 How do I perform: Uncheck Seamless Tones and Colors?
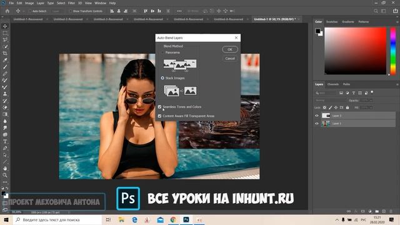point(160,107)
